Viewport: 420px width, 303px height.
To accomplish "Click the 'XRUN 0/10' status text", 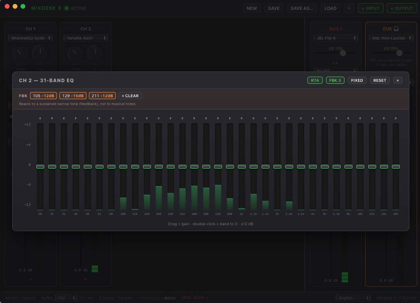I will 192,298.
